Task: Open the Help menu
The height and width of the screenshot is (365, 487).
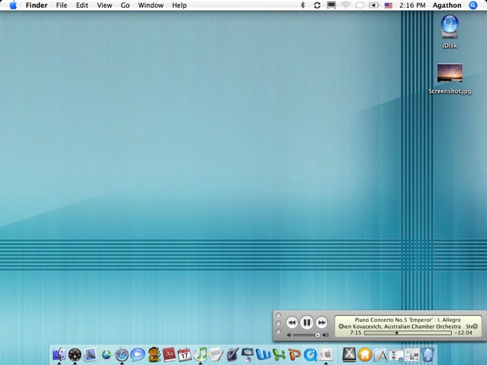Action: (x=179, y=5)
